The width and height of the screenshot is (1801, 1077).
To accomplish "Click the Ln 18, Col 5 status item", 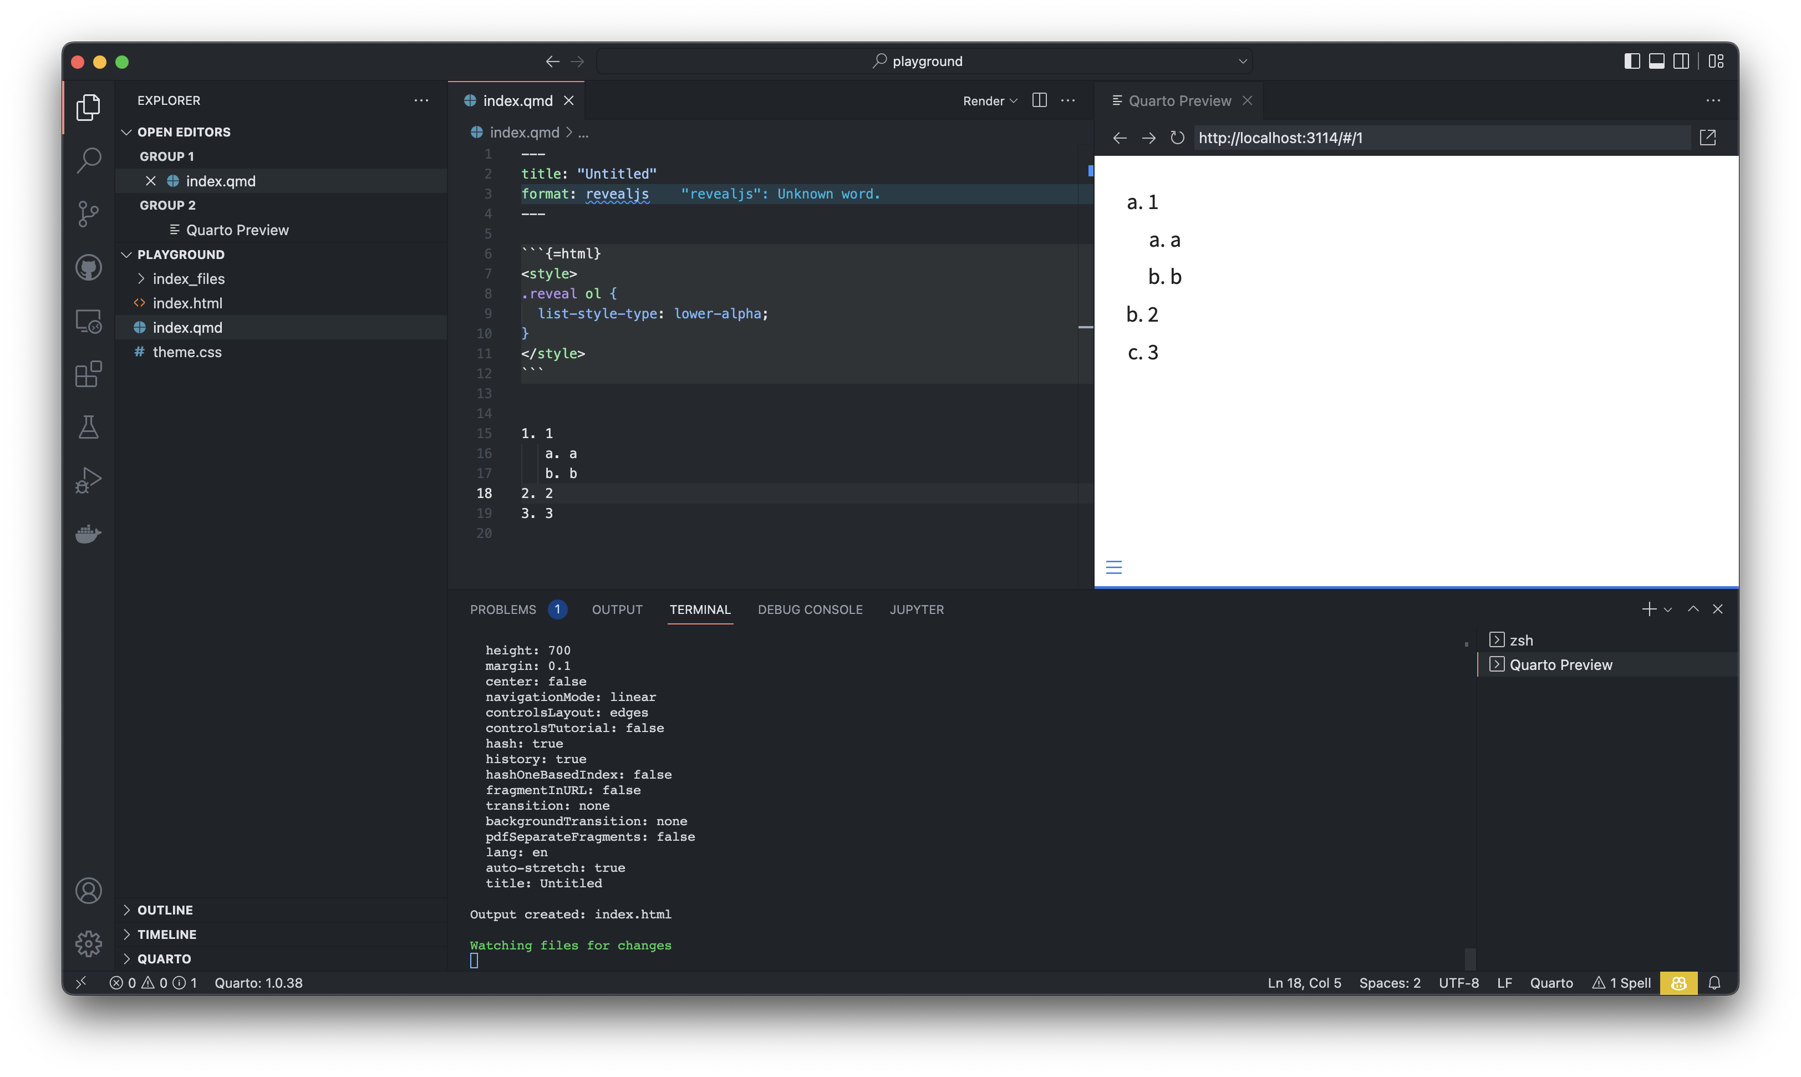I will pos(1304,983).
